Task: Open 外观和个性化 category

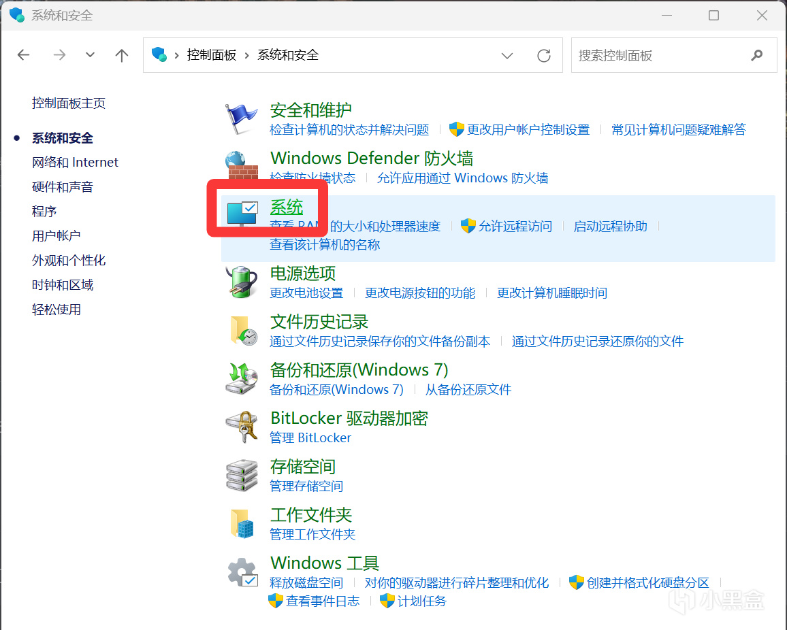Action: (69, 261)
